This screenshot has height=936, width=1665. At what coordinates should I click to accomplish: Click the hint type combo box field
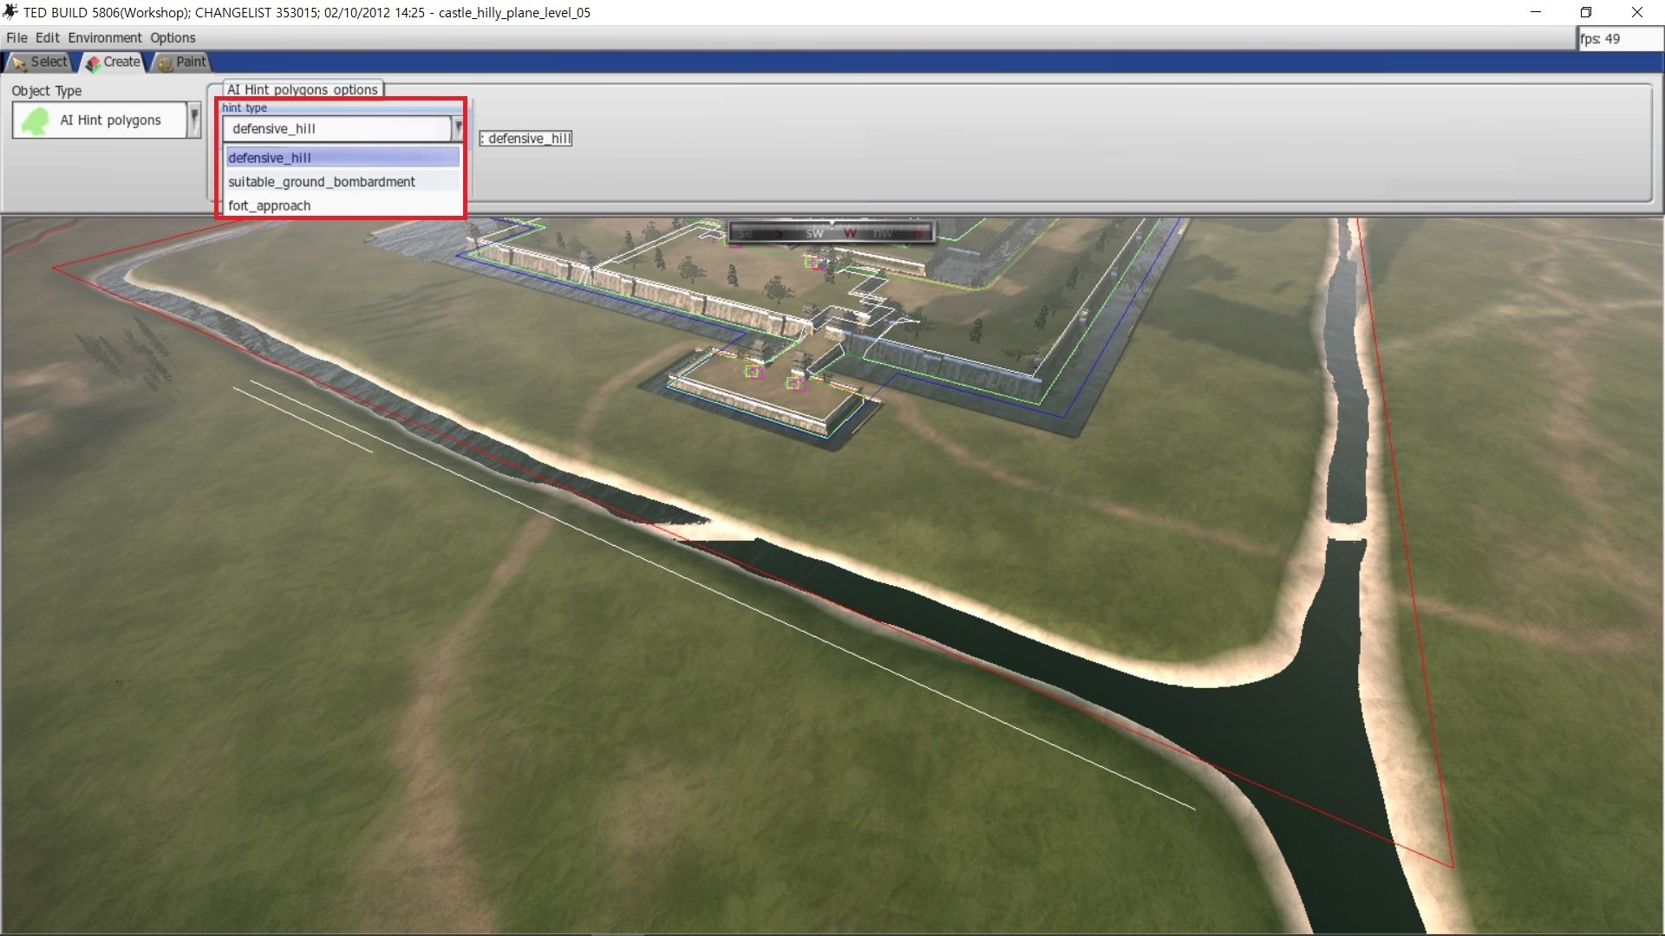[x=337, y=128]
